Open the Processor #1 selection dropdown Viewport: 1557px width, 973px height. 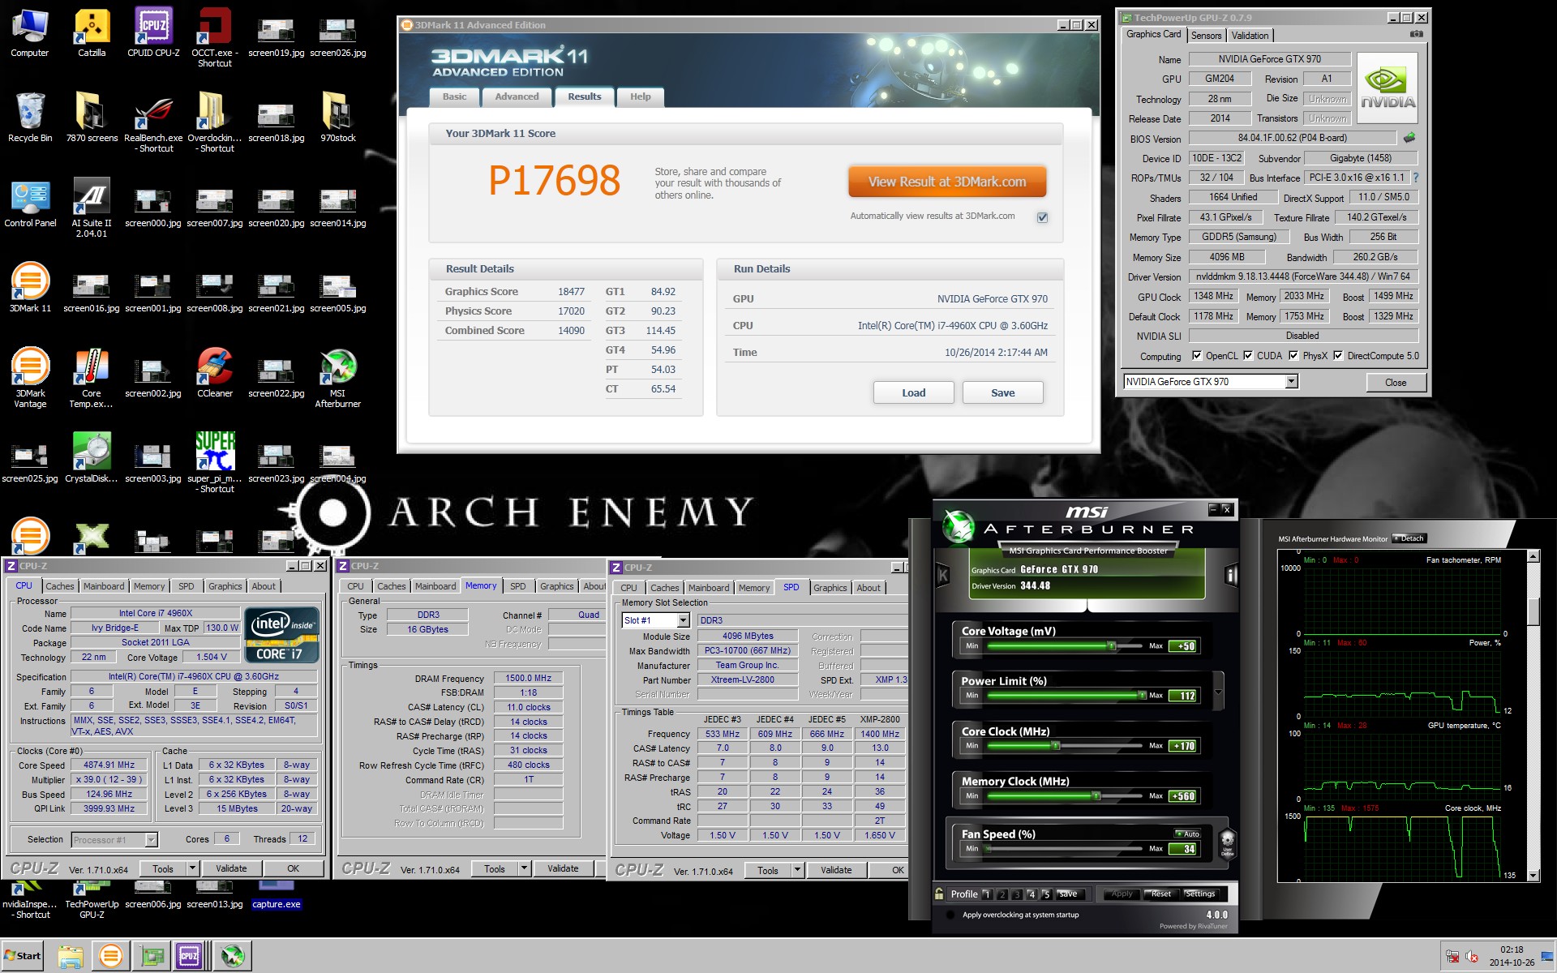tap(151, 840)
